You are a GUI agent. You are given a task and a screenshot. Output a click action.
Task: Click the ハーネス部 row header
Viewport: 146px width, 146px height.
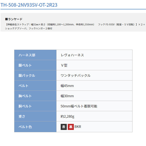coord(35,55)
